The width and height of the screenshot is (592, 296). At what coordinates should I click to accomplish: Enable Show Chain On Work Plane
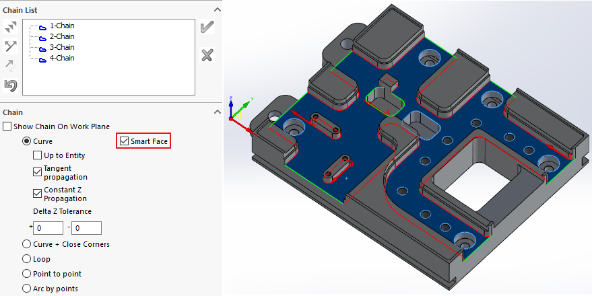[x=7, y=126]
